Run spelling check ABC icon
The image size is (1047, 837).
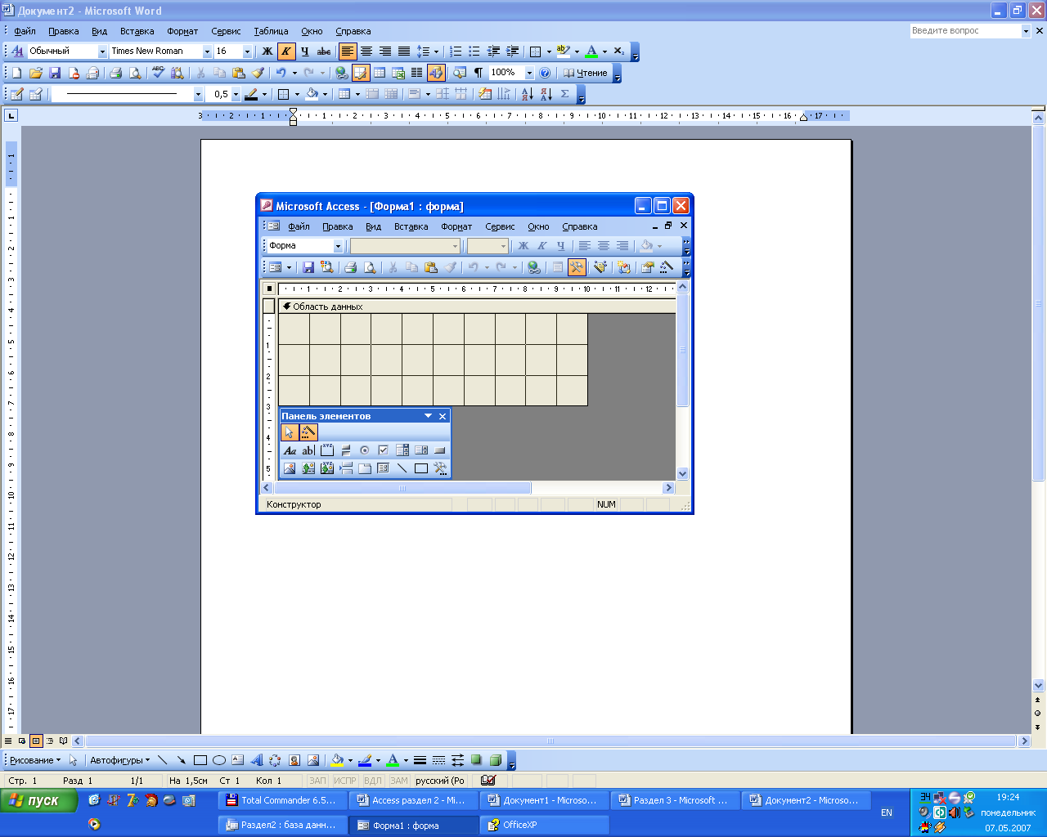[x=158, y=73]
